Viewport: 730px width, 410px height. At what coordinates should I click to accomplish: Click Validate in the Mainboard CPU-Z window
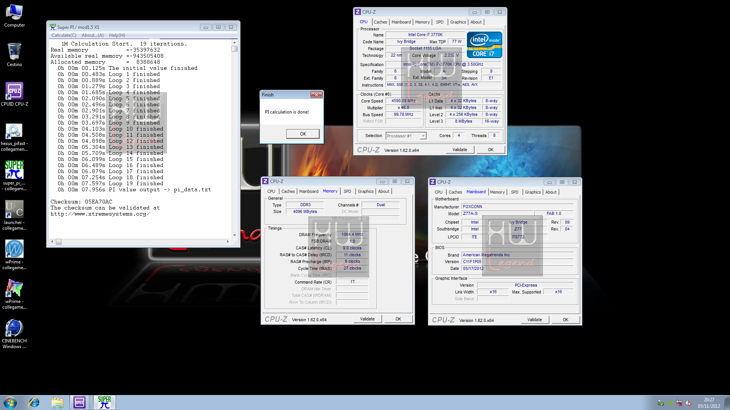click(535, 320)
